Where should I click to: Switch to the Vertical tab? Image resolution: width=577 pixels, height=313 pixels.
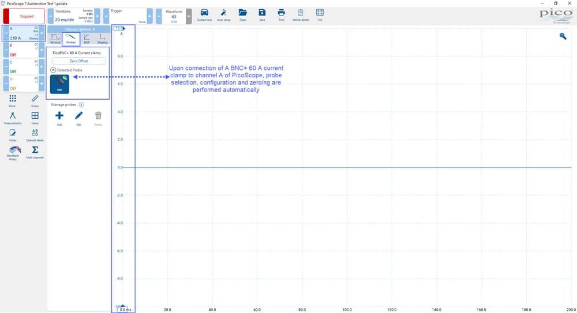click(55, 39)
